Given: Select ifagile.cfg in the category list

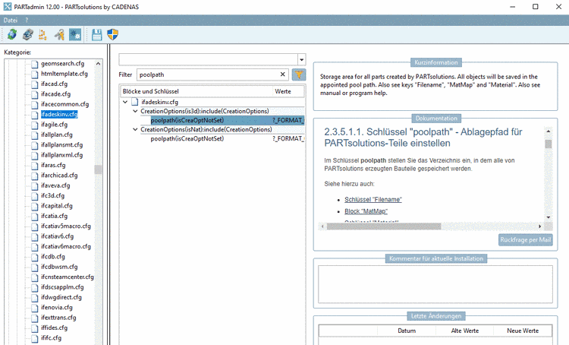Looking at the screenshot, I should point(54,125).
